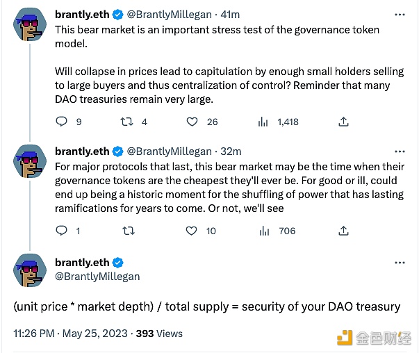The image size is (419, 353).
Task: Like the second tweet with 10 likes
Action: coord(192,231)
